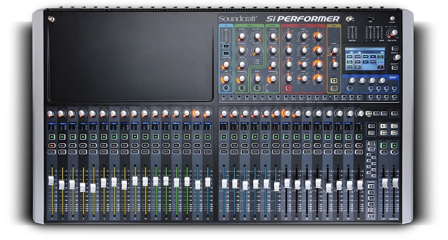Tap the color touchscreen main menu

tap(365, 59)
